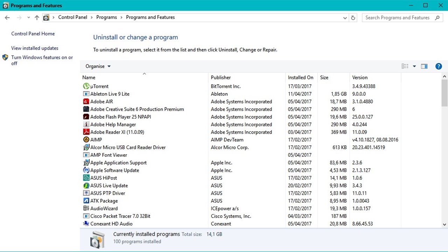Expand the view options dropdown arrow
This screenshot has height=252, width=448.
pyautogui.click(x=414, y=66)
